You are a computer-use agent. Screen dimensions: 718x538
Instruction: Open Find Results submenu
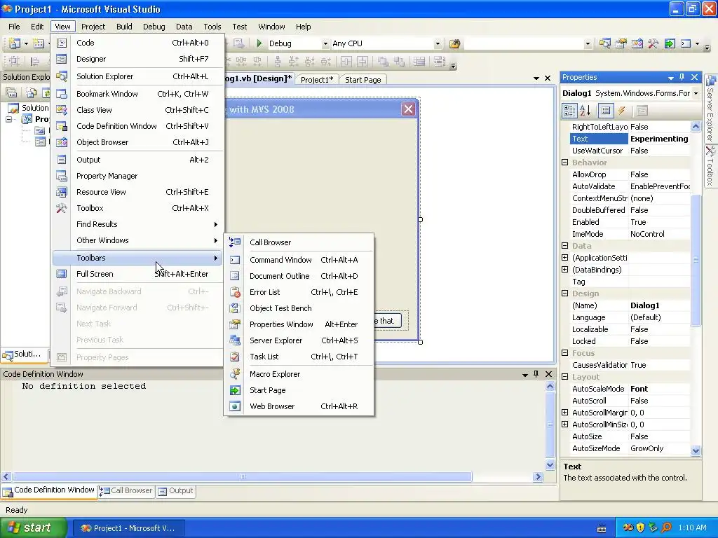pyautogui.click(x=137, y=224)
